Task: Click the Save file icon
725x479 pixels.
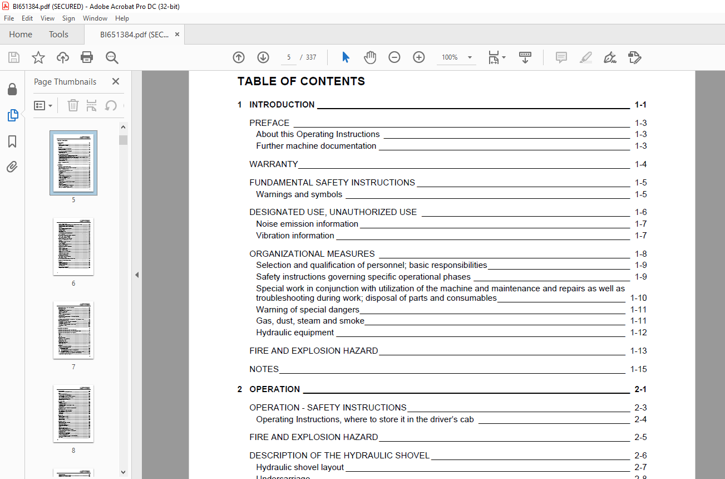Action: click(x=14, y=57)
